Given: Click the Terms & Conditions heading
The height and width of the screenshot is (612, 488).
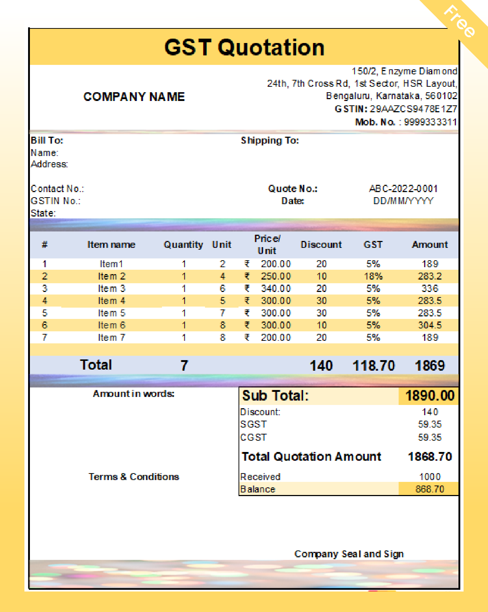Looking at the screenshot, I should point(134,477).
